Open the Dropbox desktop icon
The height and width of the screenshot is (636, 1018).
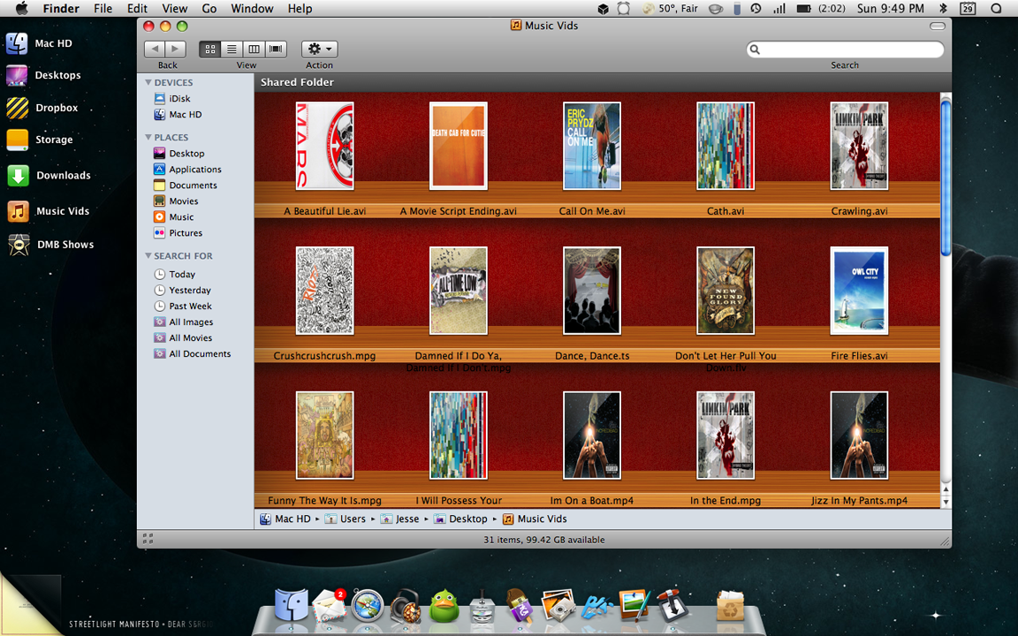tap(42, 108)
